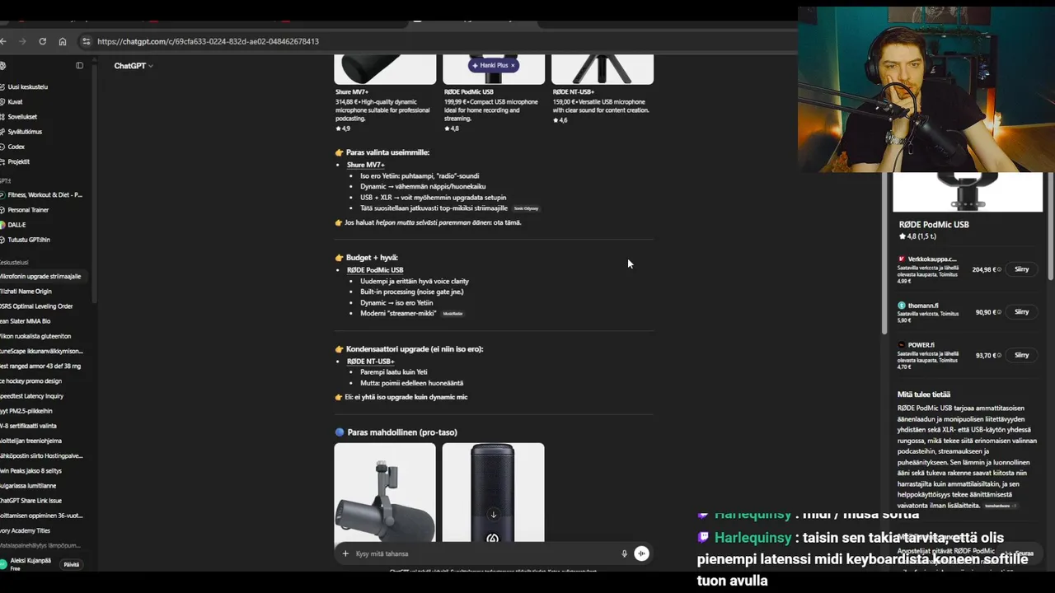Click Siirry for Verkkokauppa.com offer
The width and height of the screenshot is (1055, 593).
[1022, 269]
